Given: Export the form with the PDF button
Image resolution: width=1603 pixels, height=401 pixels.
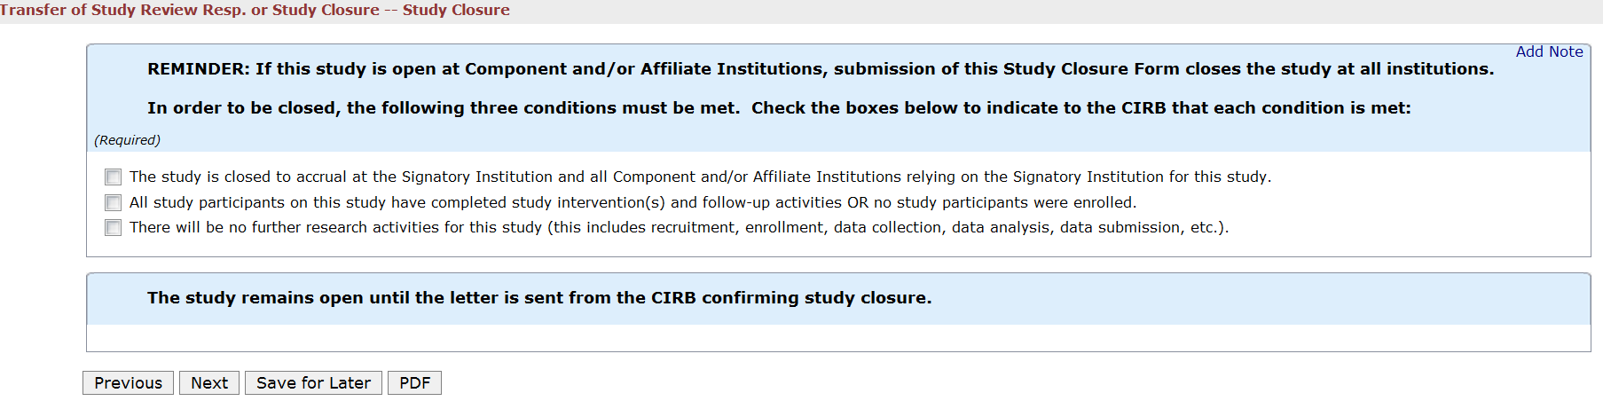Looking at the screenshot, I should (414, 382).
